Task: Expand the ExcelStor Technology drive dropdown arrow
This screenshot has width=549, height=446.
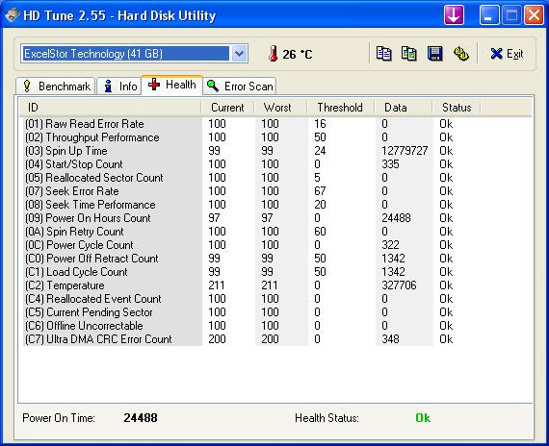Action: (239, 54)
